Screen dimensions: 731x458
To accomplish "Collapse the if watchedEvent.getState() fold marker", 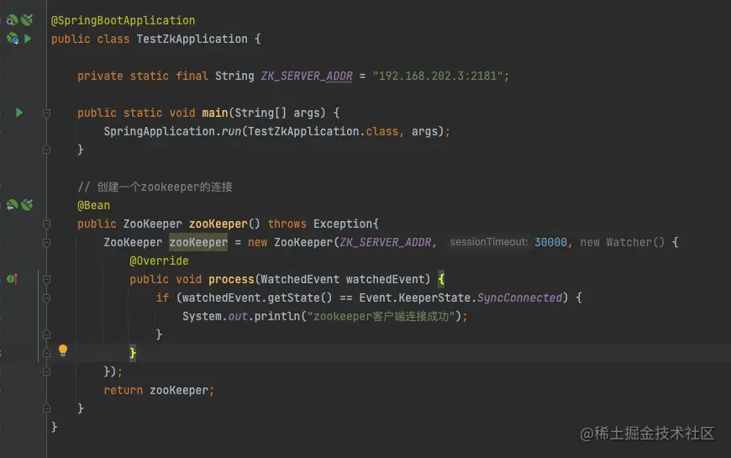I will coord(46,298).
